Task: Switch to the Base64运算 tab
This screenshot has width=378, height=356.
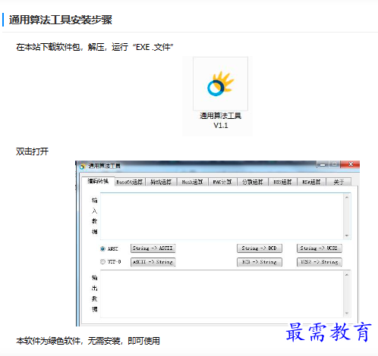Action: pyautogui.click(x=130, y=182)
